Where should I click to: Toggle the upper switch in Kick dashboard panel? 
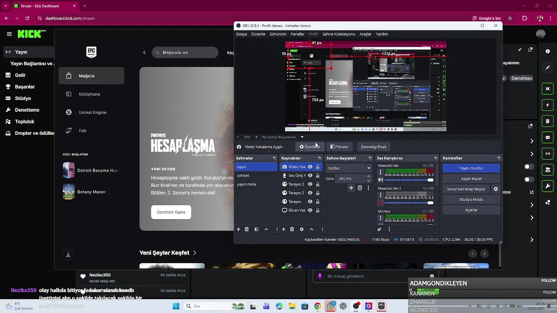[529, 167]
